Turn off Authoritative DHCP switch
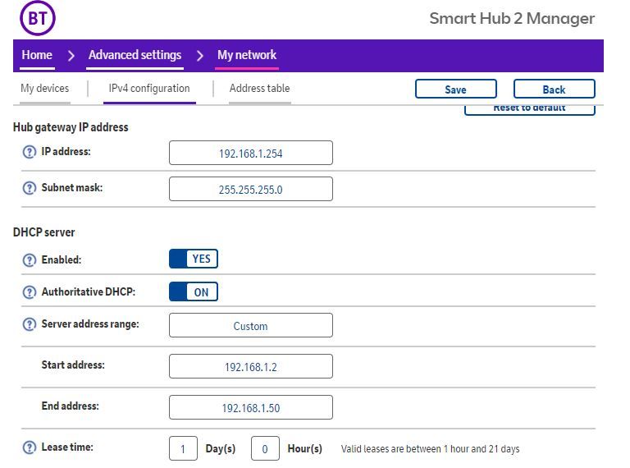 [194, 291]
